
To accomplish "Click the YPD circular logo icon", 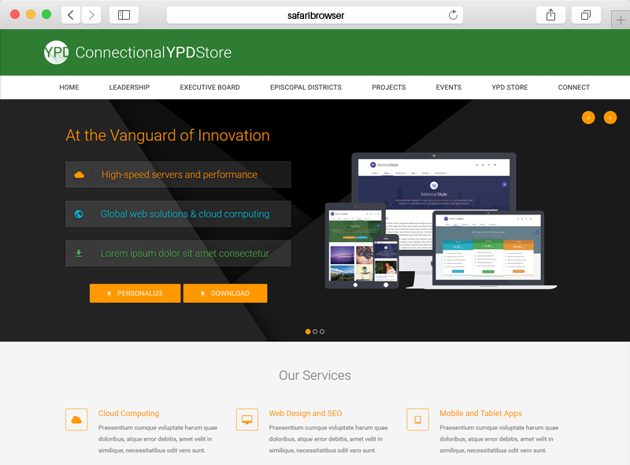I will coord(56,52).
